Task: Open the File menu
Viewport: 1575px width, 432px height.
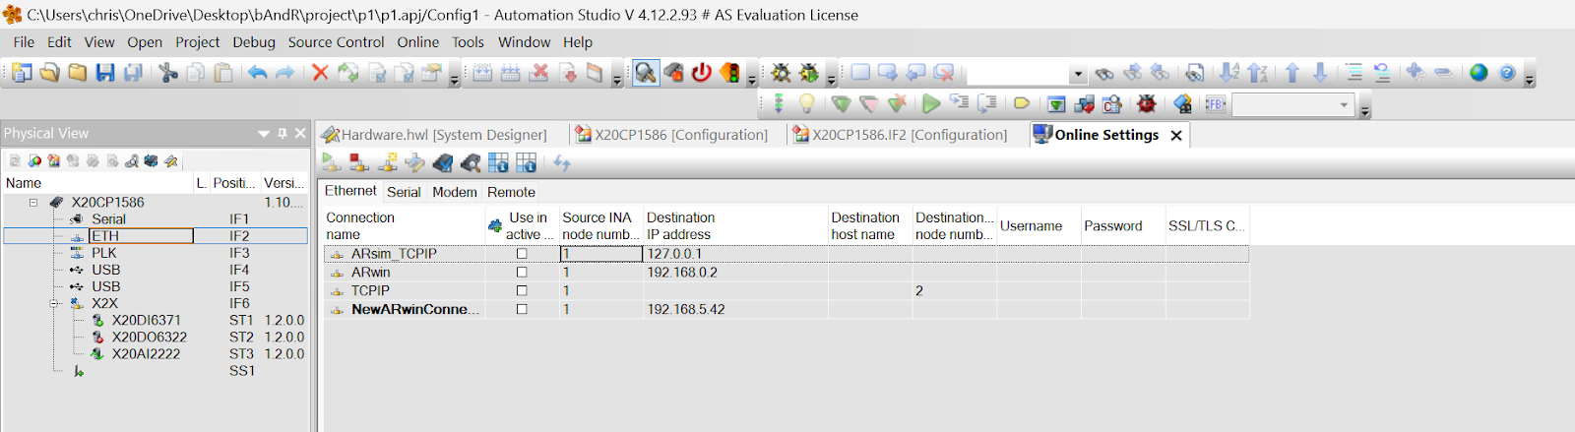Action: 24,42
